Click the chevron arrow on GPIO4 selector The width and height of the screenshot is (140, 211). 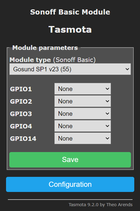tap(107, 126)
